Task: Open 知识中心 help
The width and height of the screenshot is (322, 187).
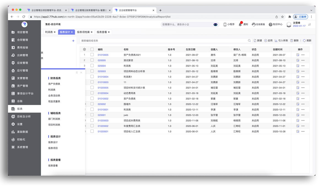Action: click(276, 24)
